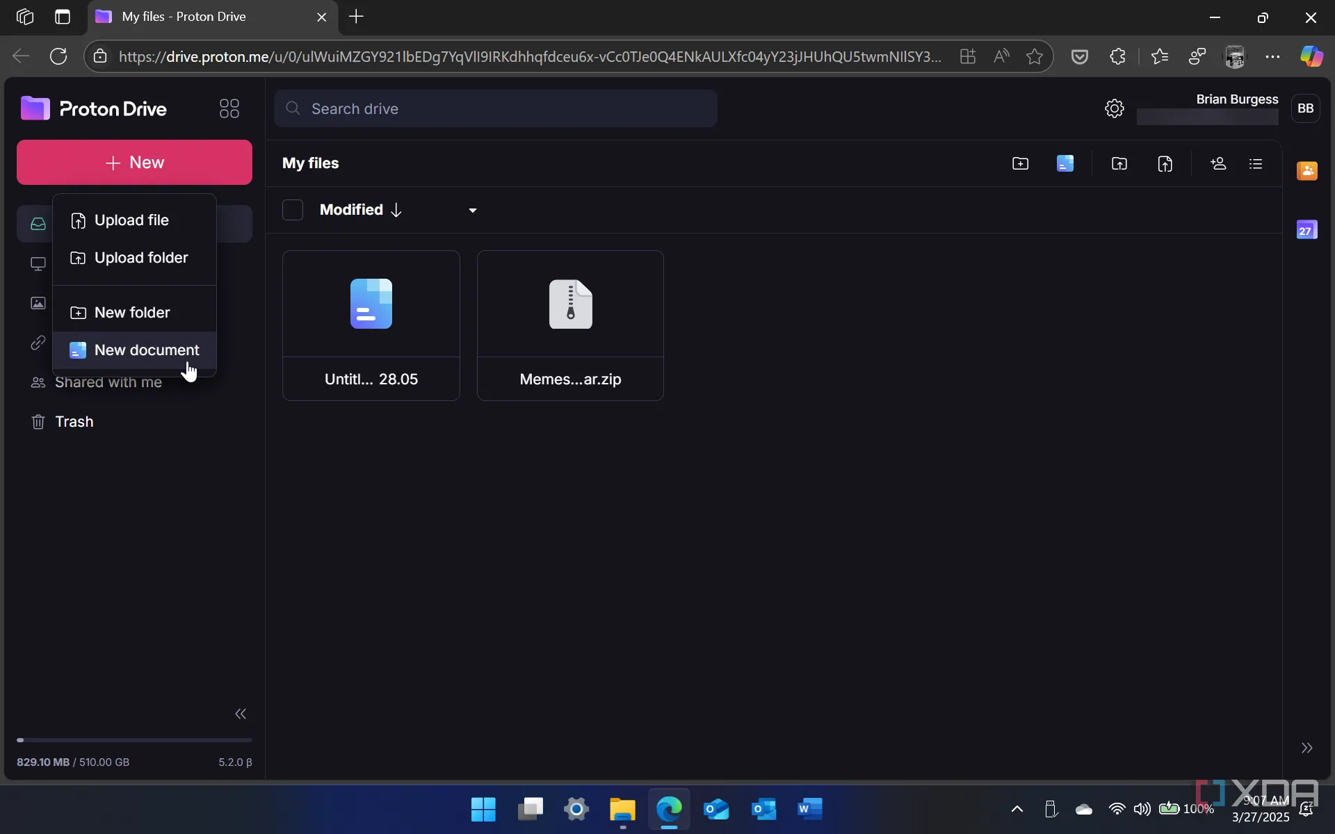This screenshot has width=1335, height=834.
Task: Click the upload folder toolbar icon
Action: pos(1119,163)
